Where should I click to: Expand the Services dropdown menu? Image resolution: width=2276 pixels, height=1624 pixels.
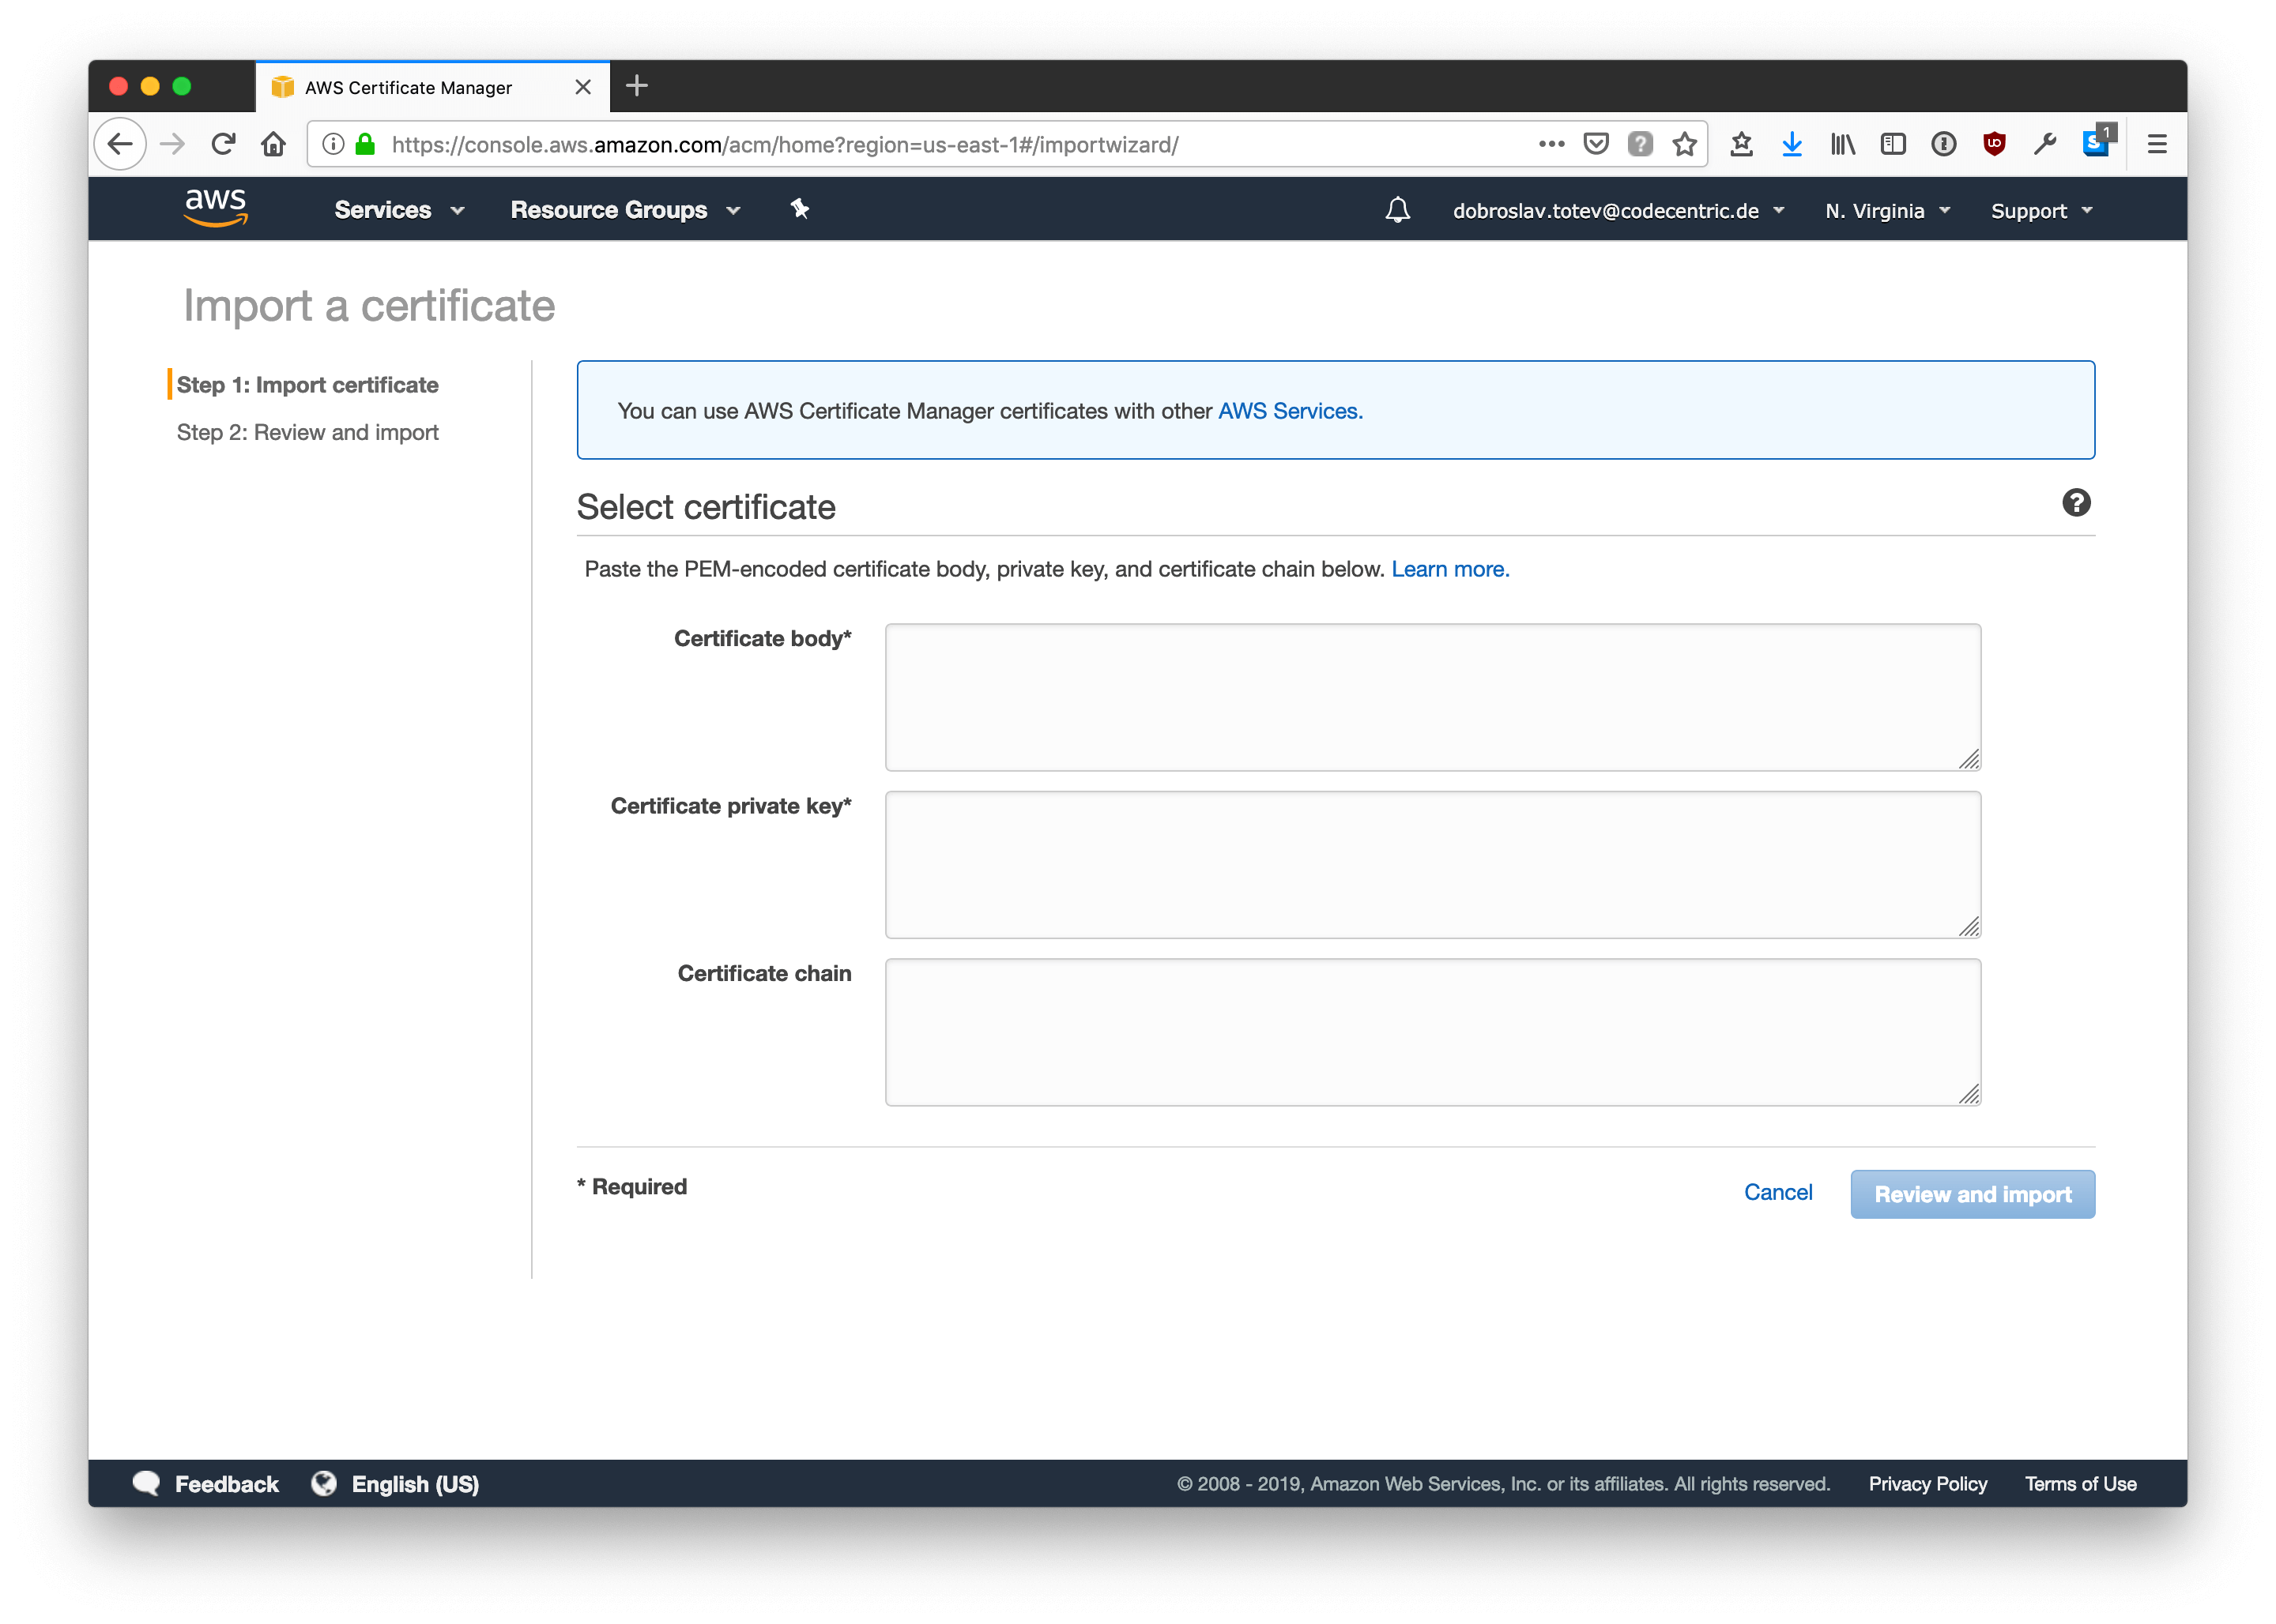tap(399, 210)
